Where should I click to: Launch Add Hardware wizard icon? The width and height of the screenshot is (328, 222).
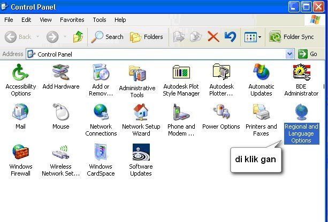click(x=60, y=72)
